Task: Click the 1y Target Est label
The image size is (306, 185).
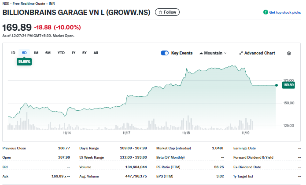Action: [x=243, y=176]
